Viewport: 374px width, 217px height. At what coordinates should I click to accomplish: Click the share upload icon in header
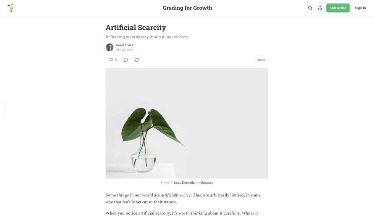tap(320, 8)
